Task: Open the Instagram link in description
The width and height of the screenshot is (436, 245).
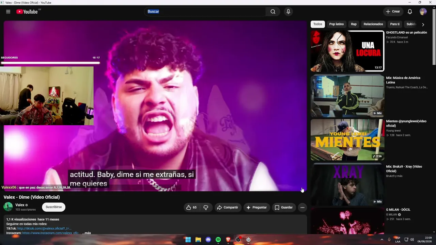Action: (50, 233)
